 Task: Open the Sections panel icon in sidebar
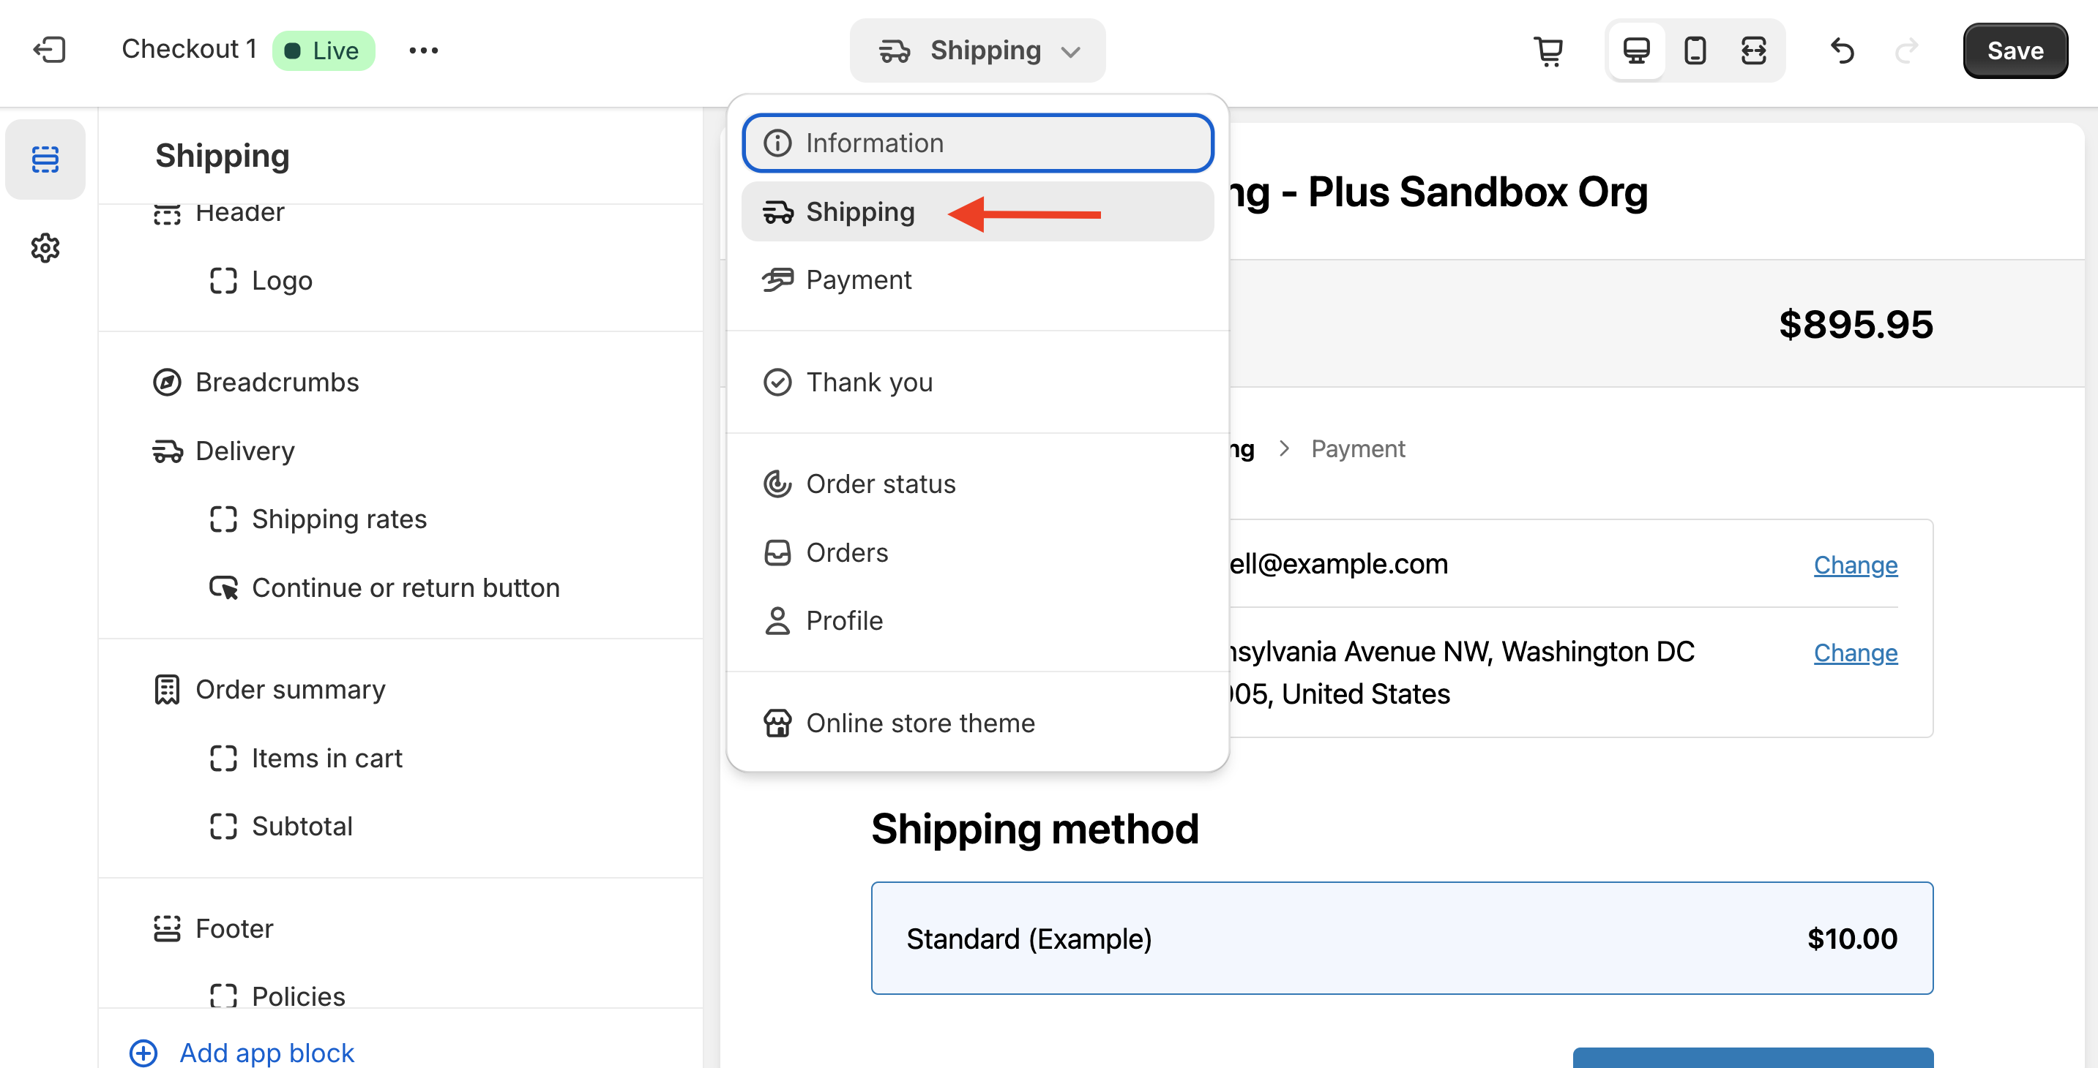pos(45,159)
